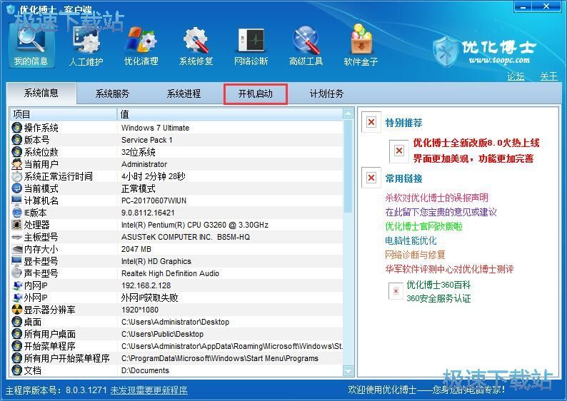The image size is (567, 401).
Task: Select the PC-20170607WIUN computer name value
Action: (x=154, y=200)
